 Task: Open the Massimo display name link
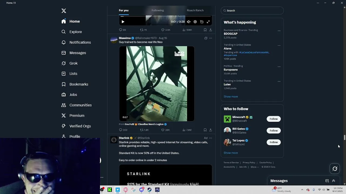125,38
